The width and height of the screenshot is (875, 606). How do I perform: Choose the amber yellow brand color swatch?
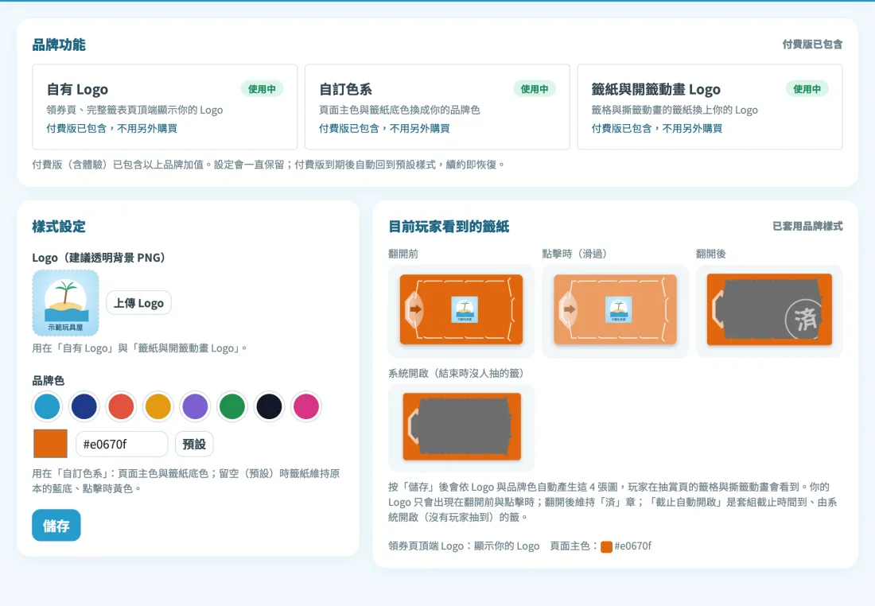pyautogui.click(x=158, y=406)
